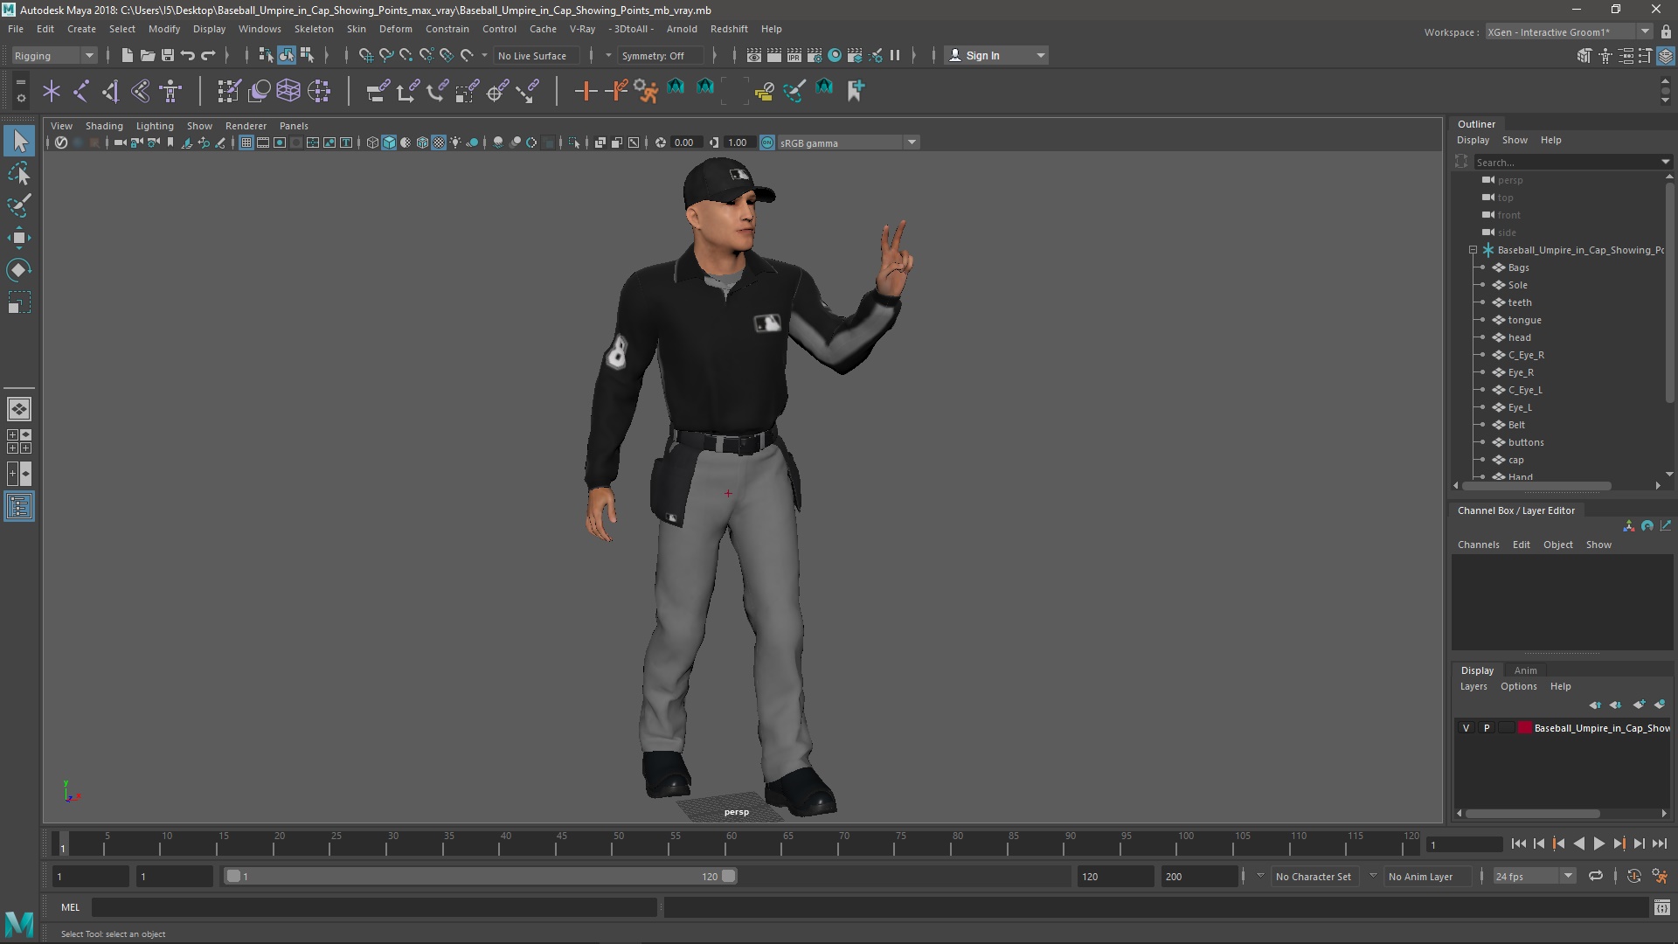Image resolution: width=1678 pixels, height=944 pixels.
Task: Open the viewport Shading menu
Action: click(104, 126)
